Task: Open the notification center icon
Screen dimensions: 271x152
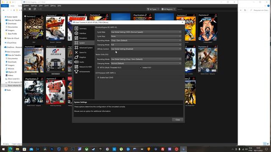Action: coord(266,149)
